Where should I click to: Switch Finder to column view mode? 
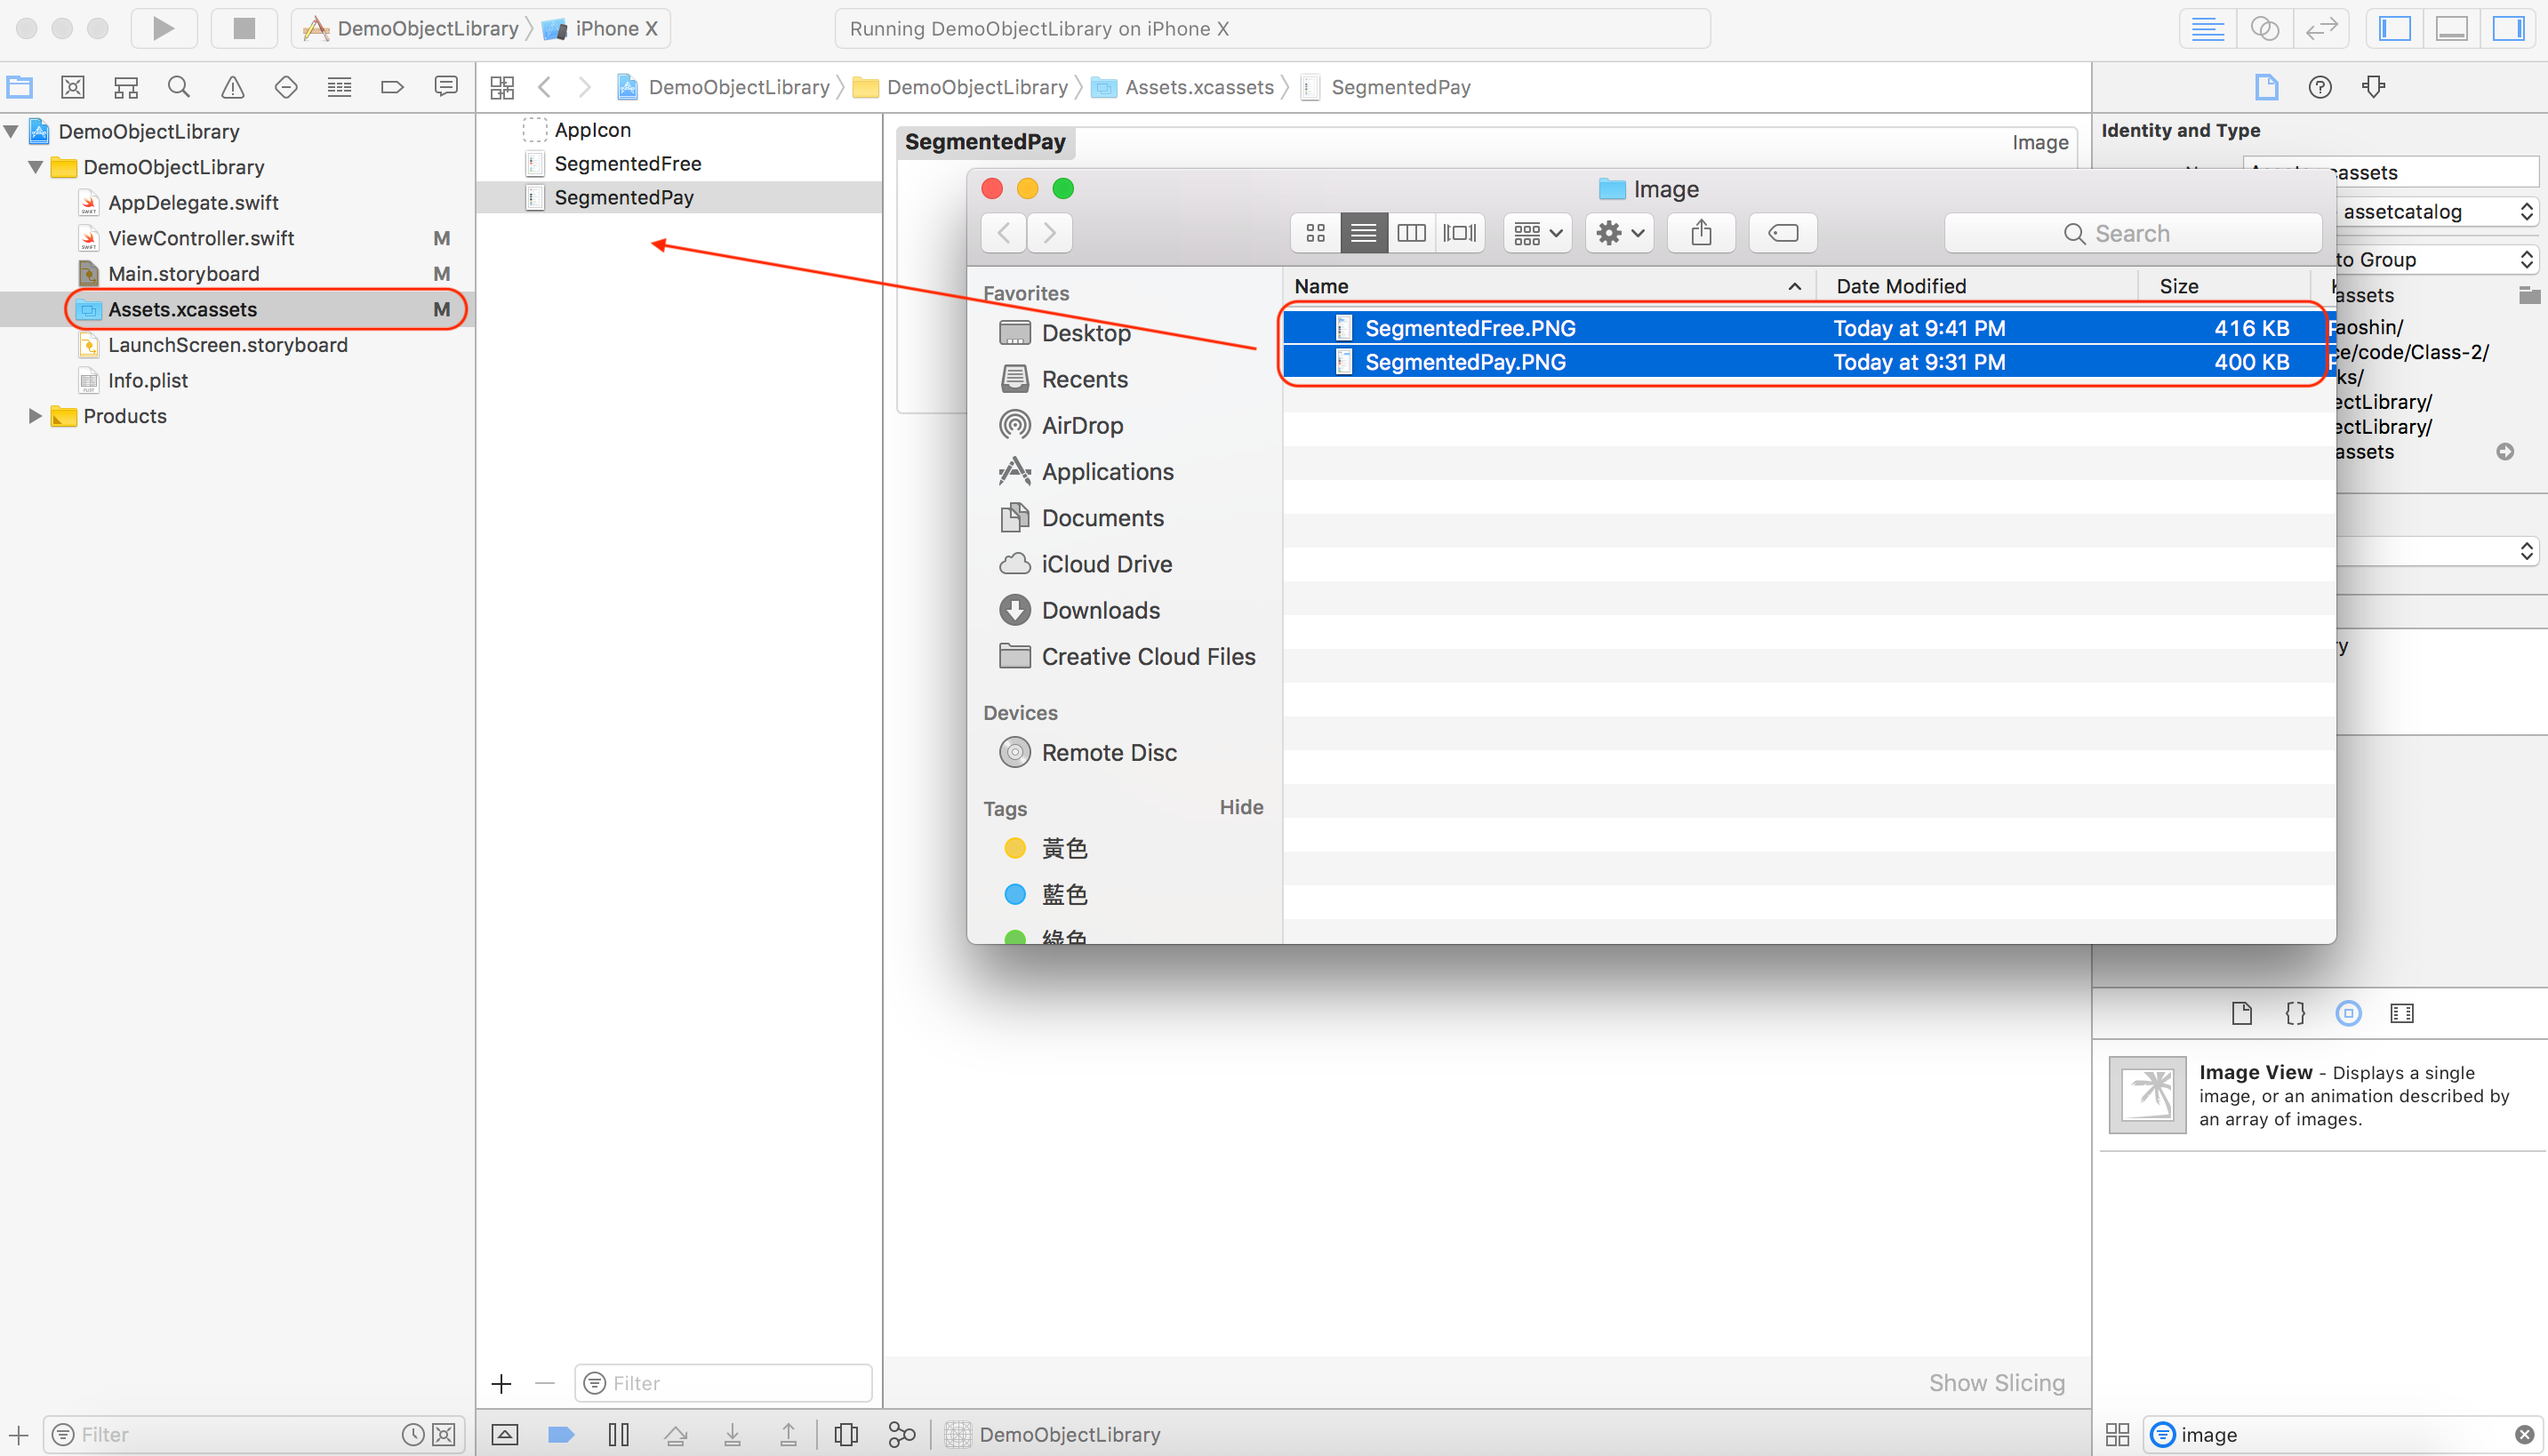[x=1411, y=232]
